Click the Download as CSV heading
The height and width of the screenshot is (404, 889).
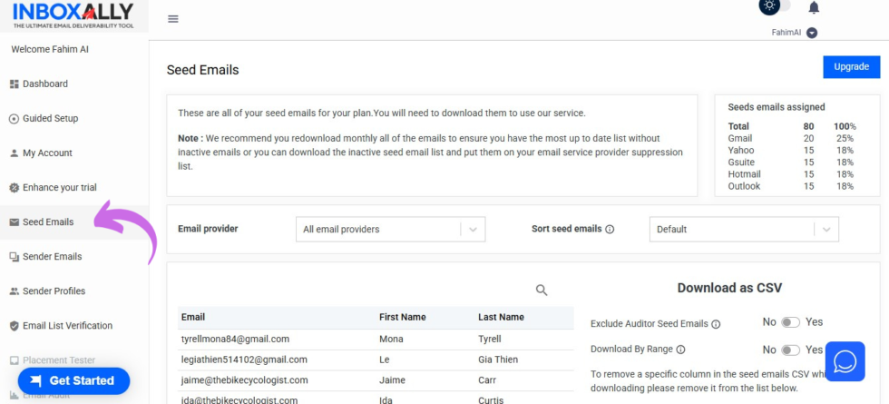coord(729,289)
